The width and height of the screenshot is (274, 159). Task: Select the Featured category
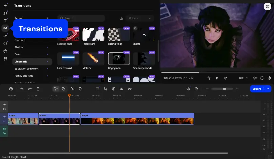(20, 40)
